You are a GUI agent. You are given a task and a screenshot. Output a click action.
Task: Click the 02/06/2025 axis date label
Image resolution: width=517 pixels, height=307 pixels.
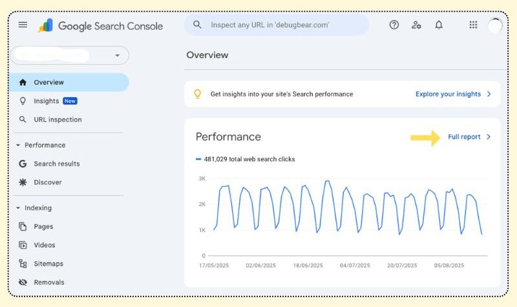coord(261,265)
